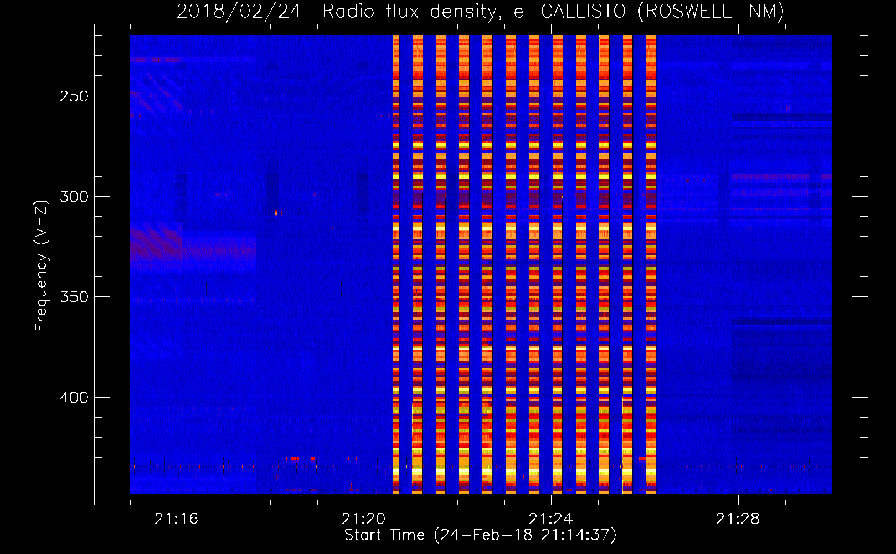Select the 'Frequency (MHZ)' y-axis label
896x554 pixels.
point(42,265)
